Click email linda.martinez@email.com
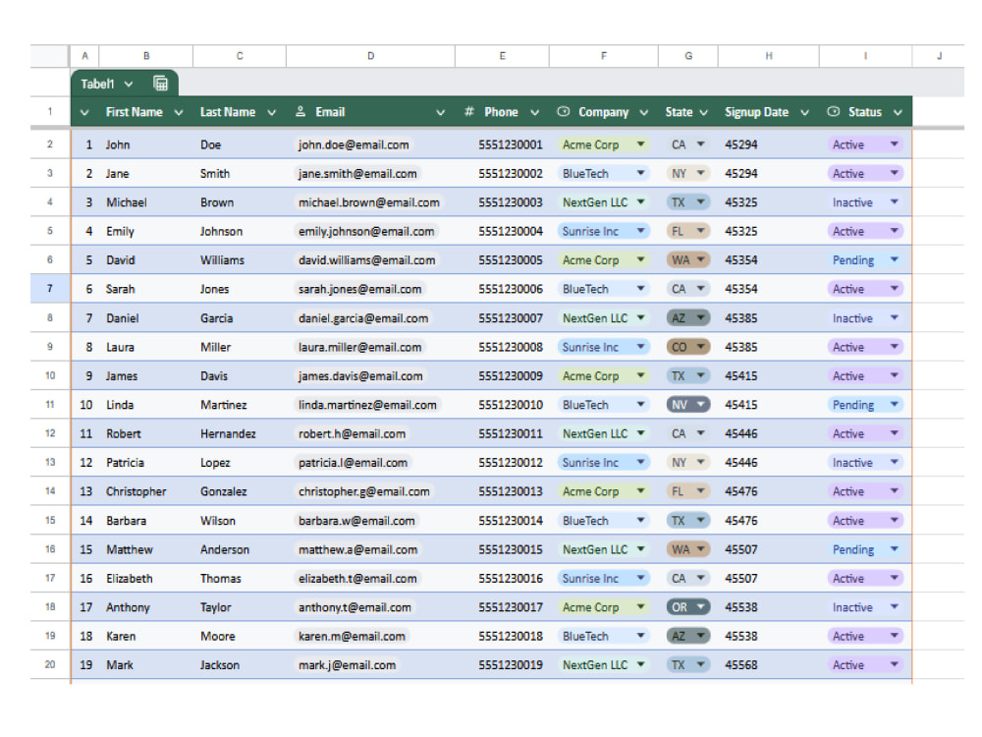This screenshot has height=737, width=982. tap(367, 405)
